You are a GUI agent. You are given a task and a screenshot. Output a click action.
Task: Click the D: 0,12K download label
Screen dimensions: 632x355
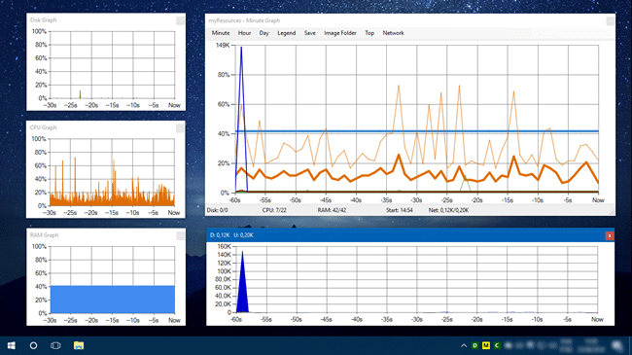(x=220, y=235)
